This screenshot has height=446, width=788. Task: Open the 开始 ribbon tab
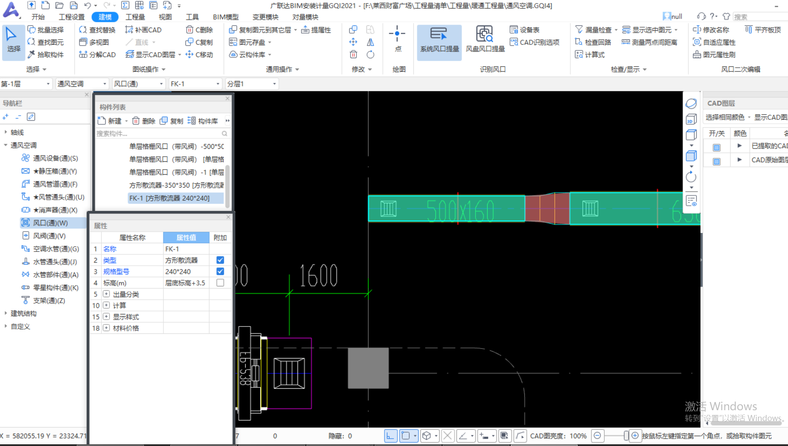coord(38,17)
